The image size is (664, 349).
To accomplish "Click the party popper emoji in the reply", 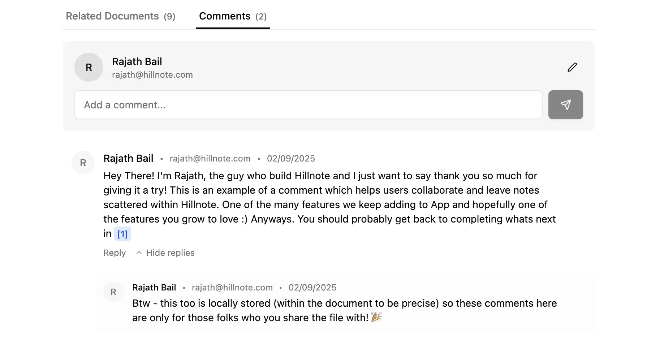I will [x=376, y=317].
